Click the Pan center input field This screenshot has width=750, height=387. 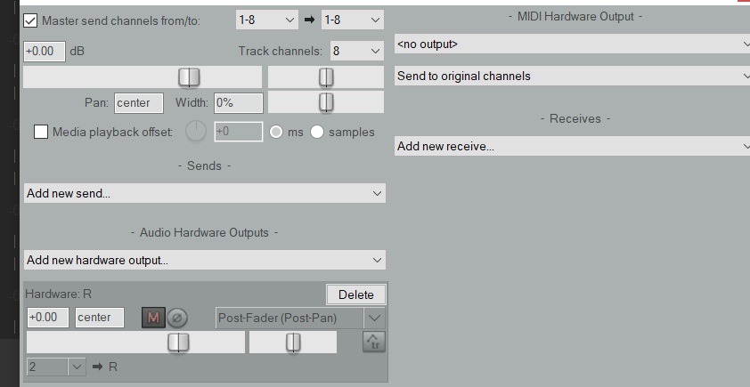coord(139,102)
